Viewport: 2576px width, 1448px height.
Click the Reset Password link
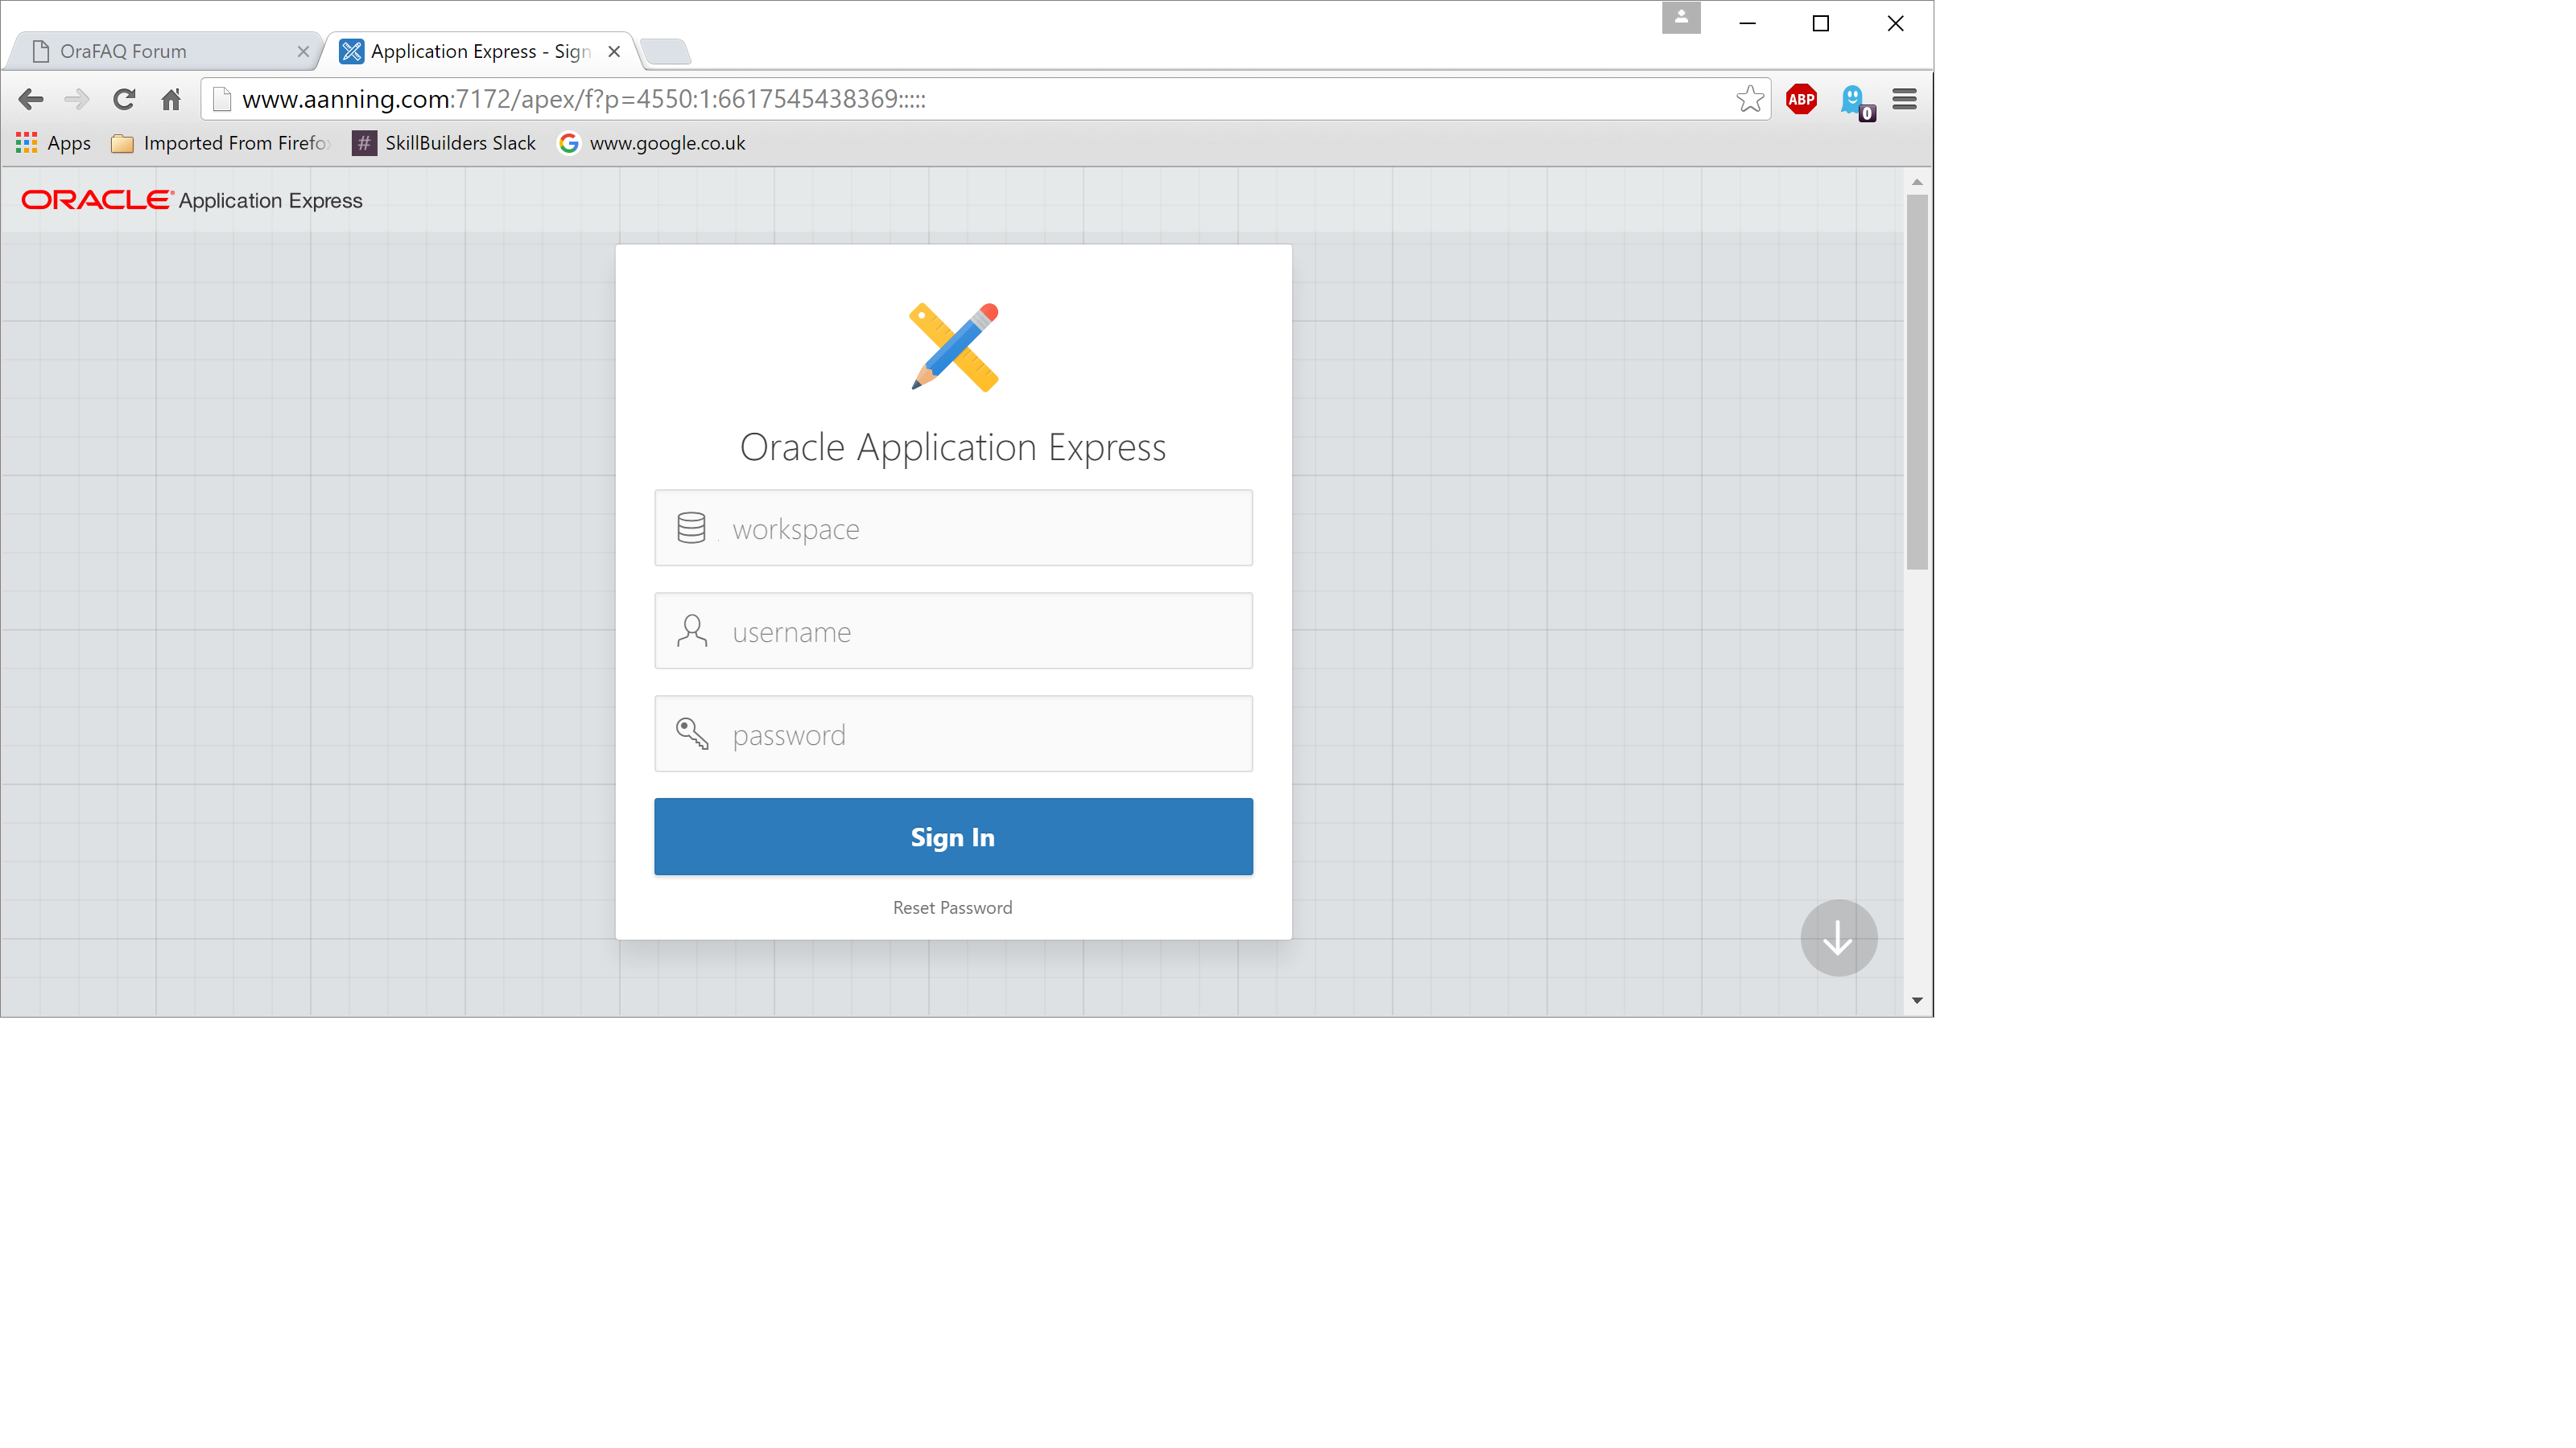point(952,907)
